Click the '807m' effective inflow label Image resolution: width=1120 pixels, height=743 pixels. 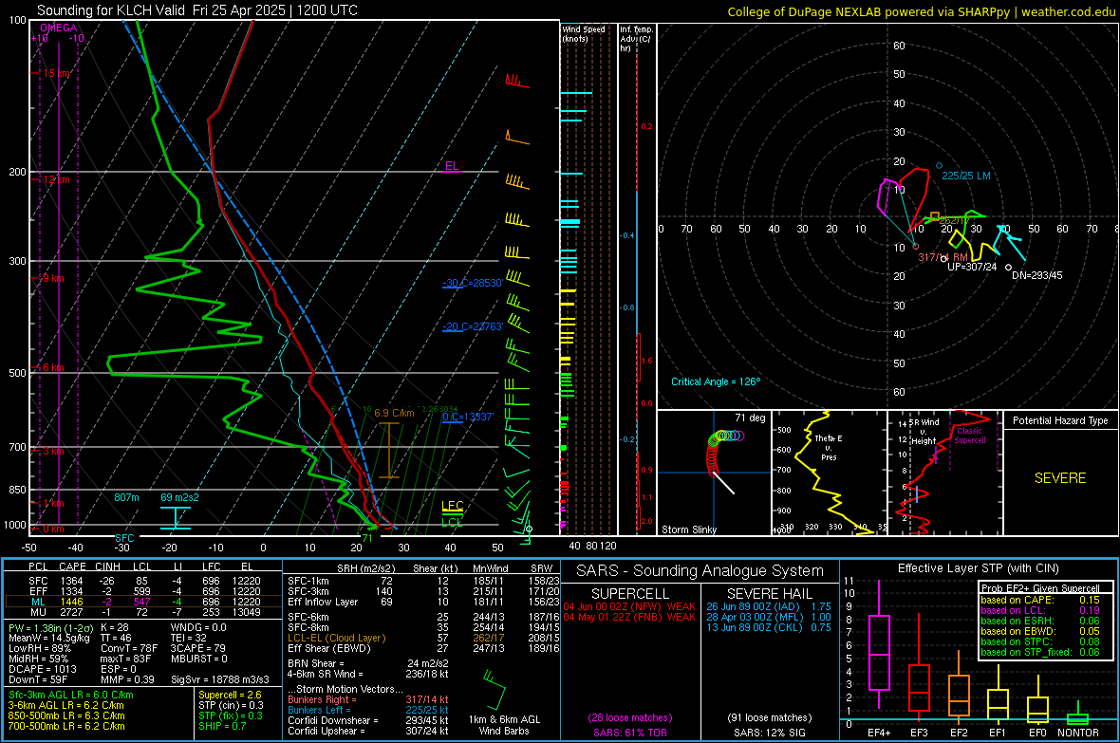click(126, 497)
